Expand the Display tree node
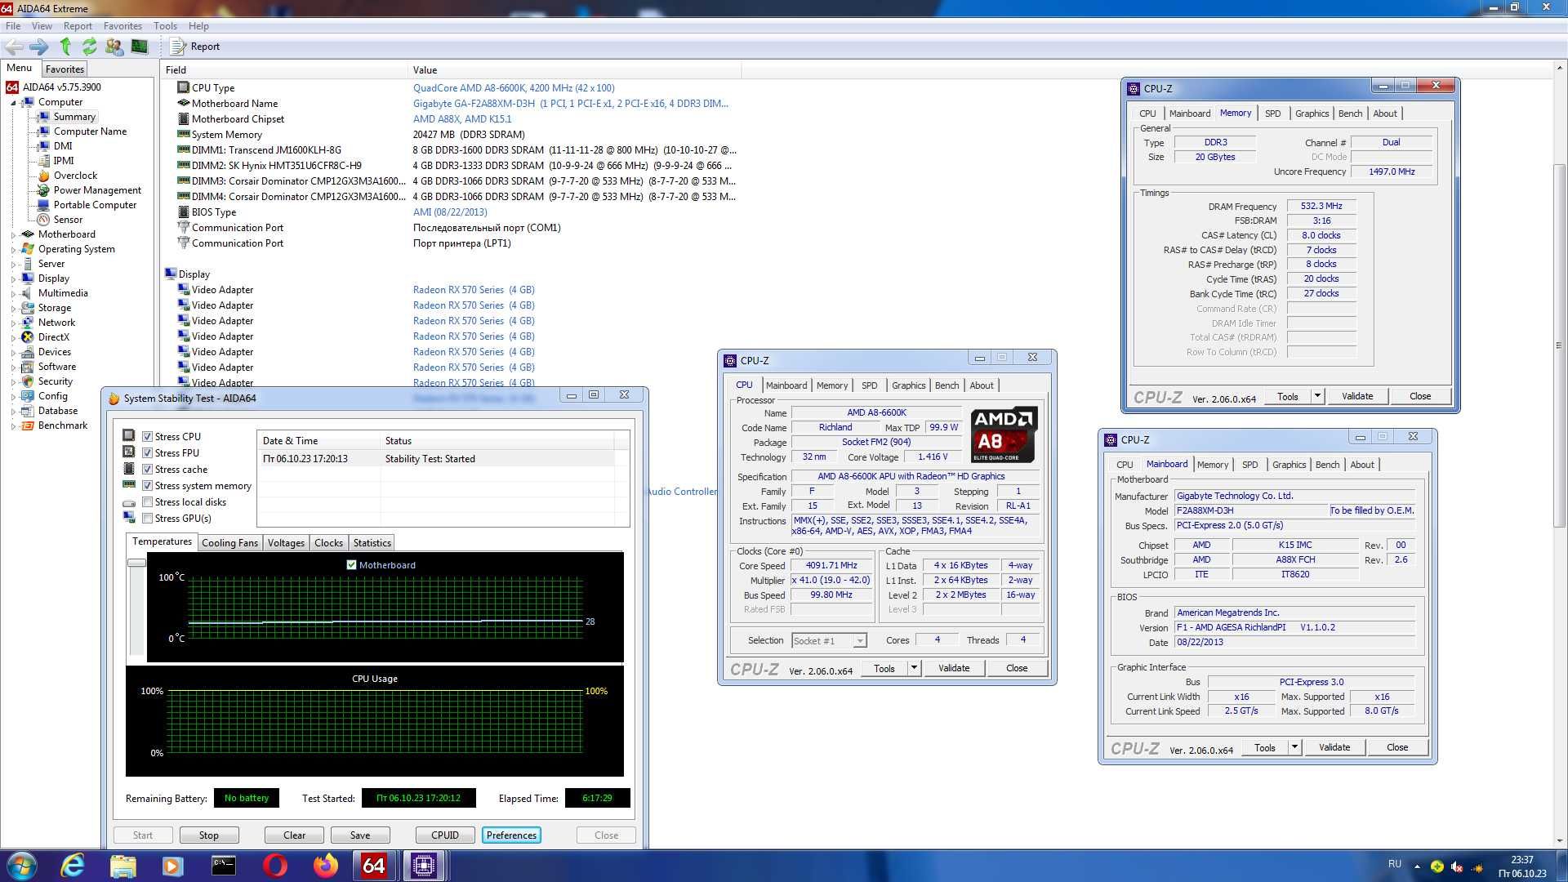The height and width of the screenshot is (882, 1568). pyautogui.click(x=13, y=279)
